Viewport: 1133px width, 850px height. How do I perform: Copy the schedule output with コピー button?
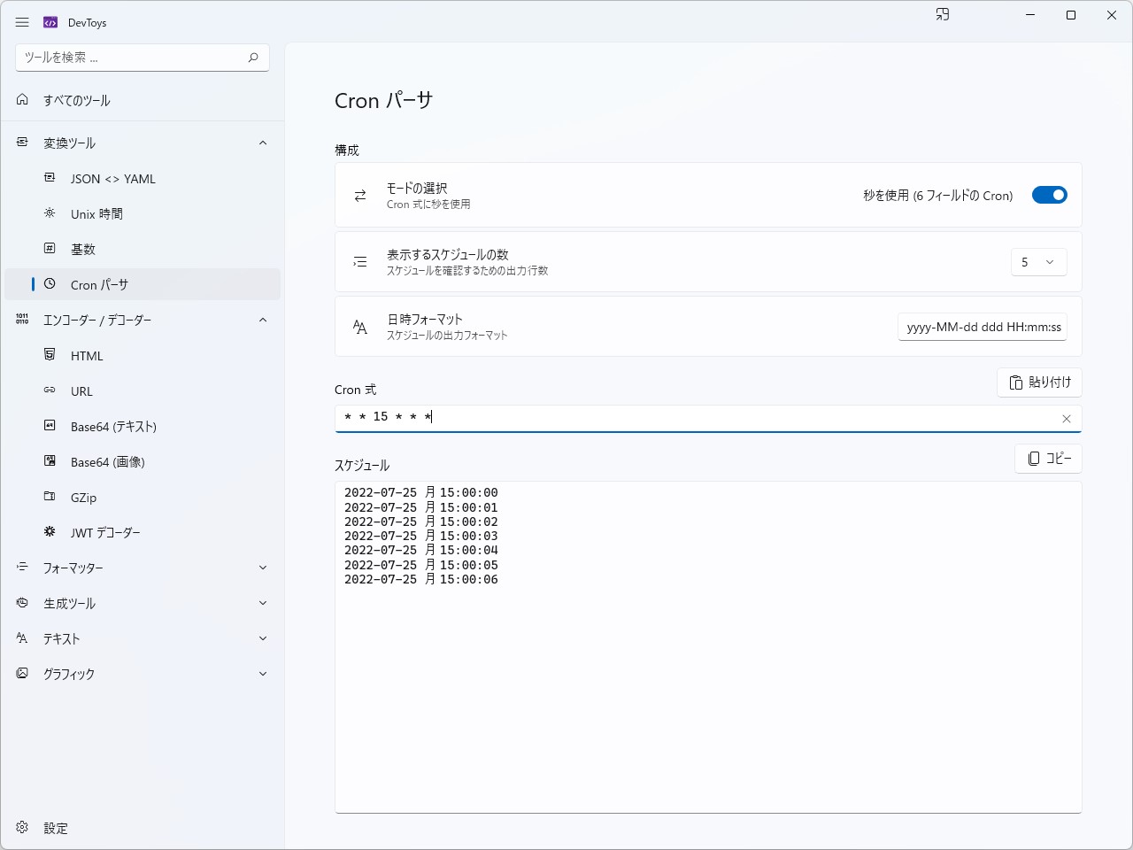tap(1048, 458)
